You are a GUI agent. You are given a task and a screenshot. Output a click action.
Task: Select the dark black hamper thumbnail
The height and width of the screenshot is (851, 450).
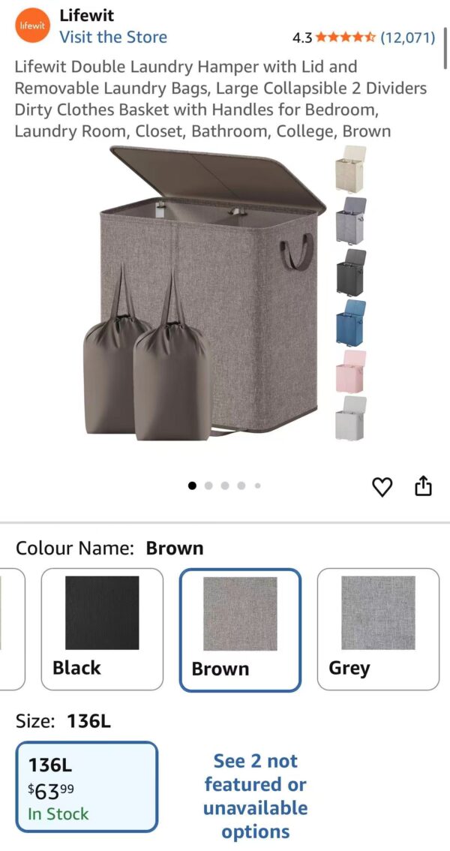(350, 272)
